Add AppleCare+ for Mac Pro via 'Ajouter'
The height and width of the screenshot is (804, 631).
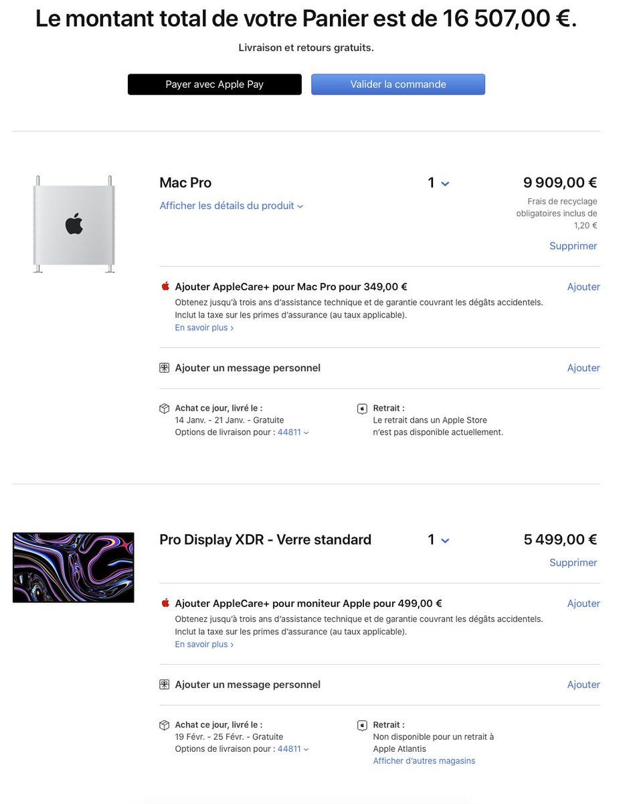coord(583,287)
